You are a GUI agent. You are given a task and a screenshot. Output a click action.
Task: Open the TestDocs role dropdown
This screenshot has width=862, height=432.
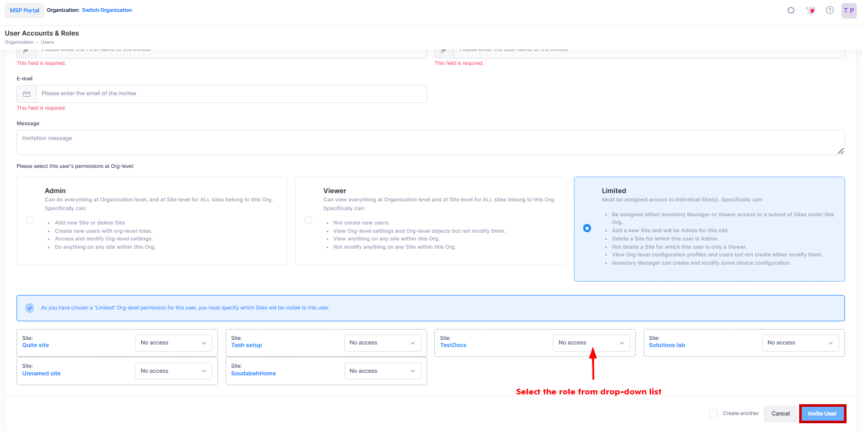pyautogui.click(x=591, y=343)
